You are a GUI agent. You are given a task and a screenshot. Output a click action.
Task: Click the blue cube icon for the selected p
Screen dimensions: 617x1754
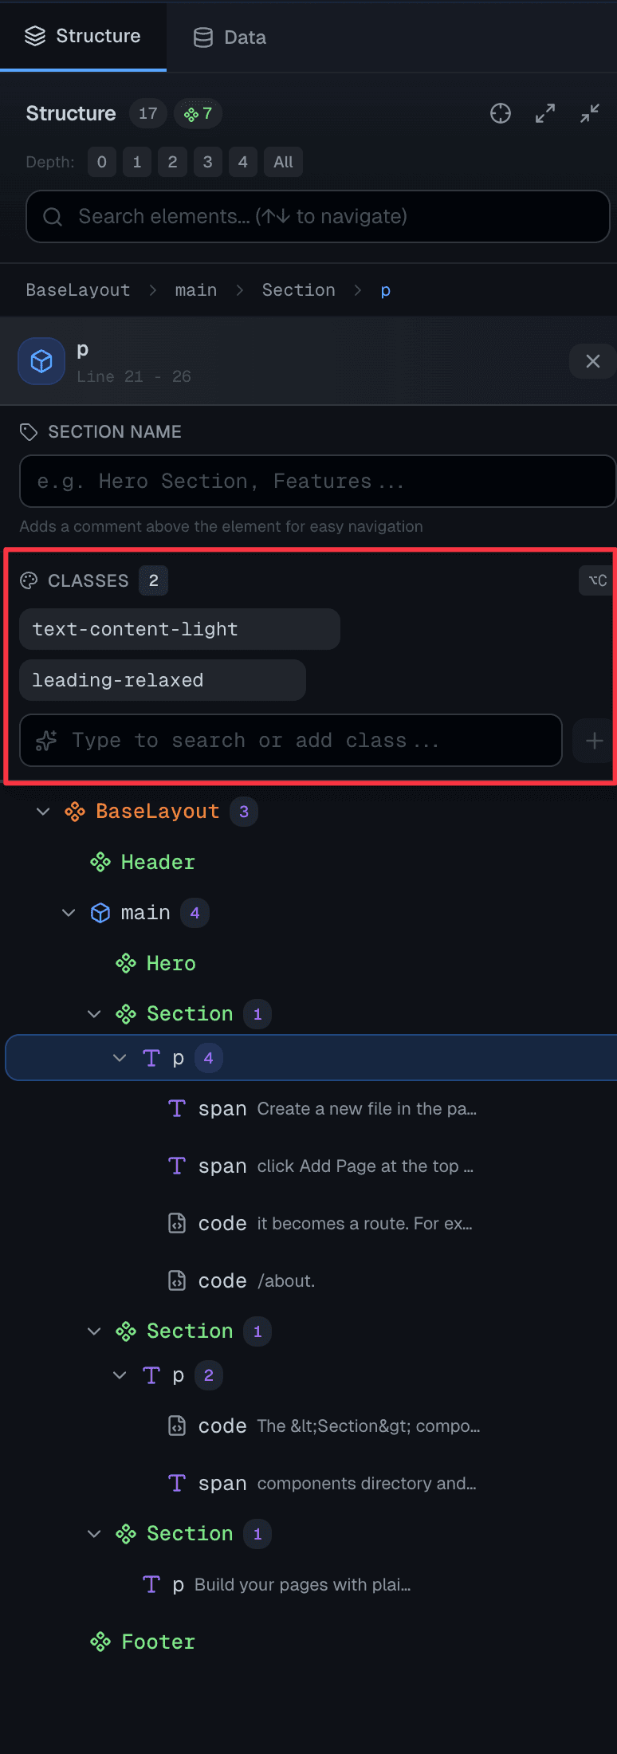(41, 361)
